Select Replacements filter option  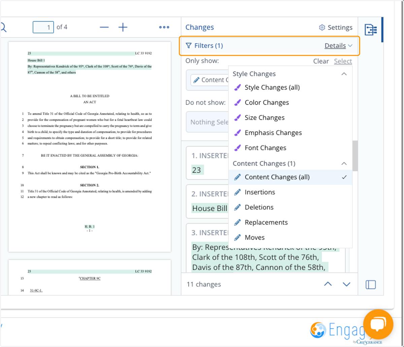pyautogui.click(x=290, y=222)
